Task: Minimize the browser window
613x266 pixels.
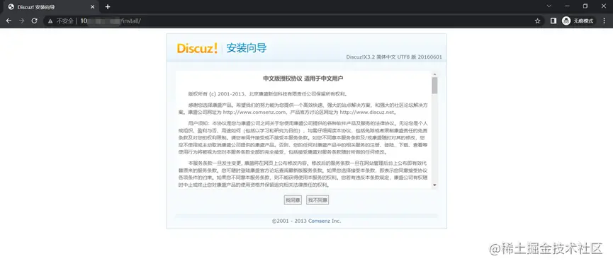Action: coord(567,6)
